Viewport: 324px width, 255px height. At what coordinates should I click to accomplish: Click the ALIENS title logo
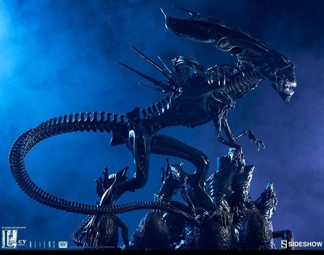click(42, 245)
